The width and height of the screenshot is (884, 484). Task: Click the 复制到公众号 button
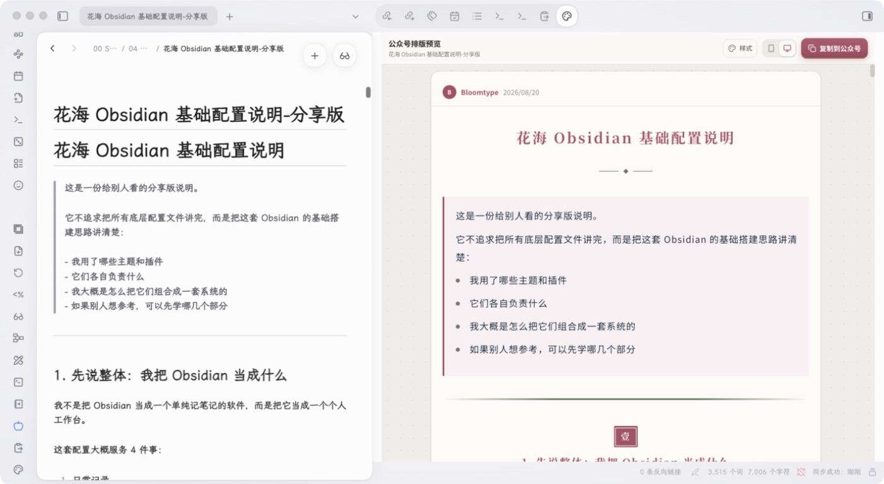tap(834, 49)
